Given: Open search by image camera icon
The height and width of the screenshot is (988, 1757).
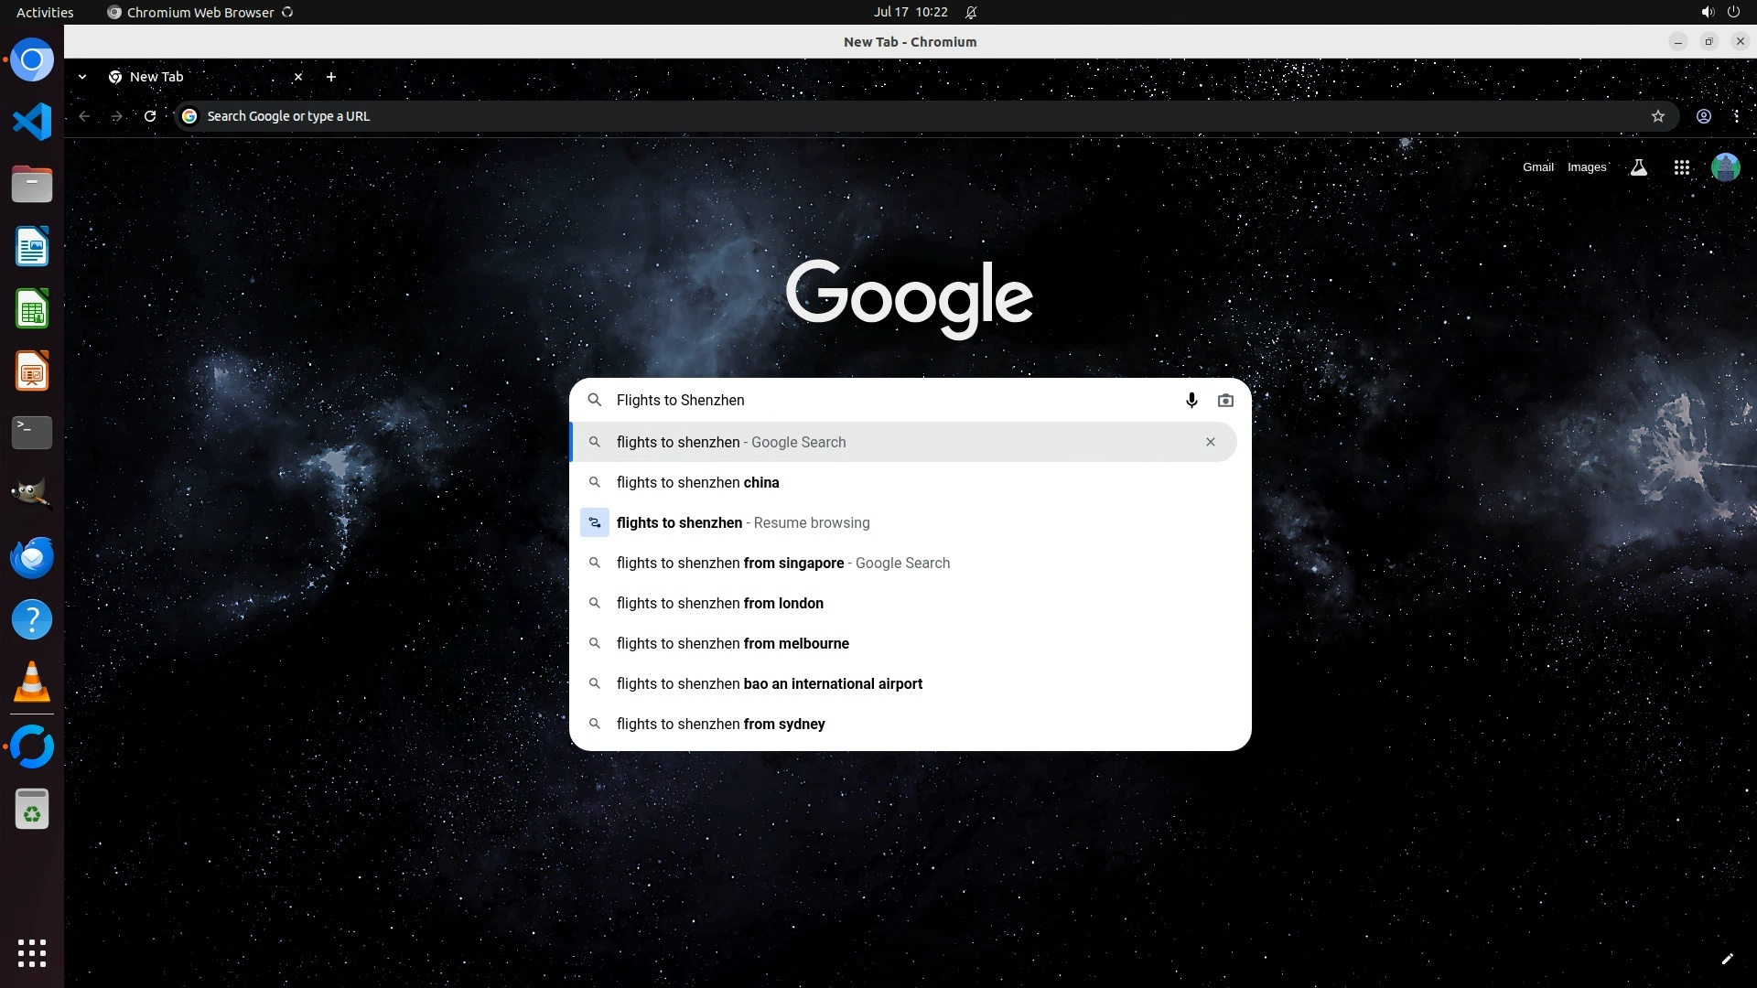Looking at the screenshot, I should pos(1225,401).
